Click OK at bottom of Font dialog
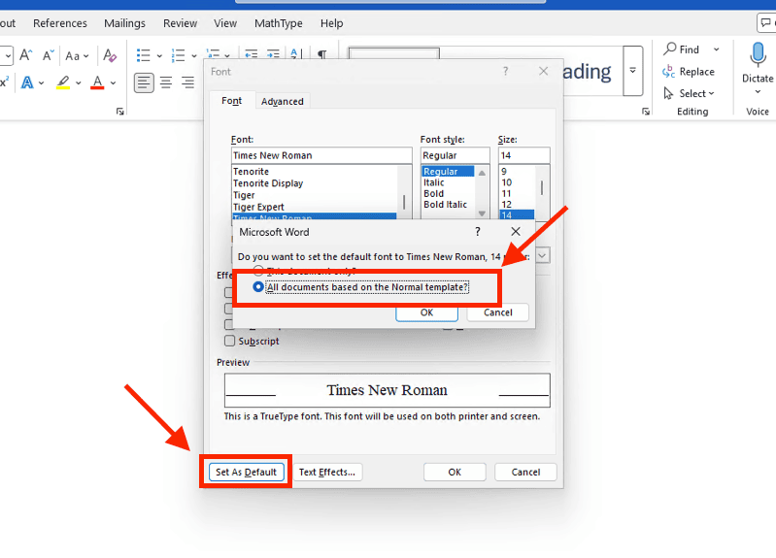The width and height of the screenshot is (776, 558). [455, 472]
